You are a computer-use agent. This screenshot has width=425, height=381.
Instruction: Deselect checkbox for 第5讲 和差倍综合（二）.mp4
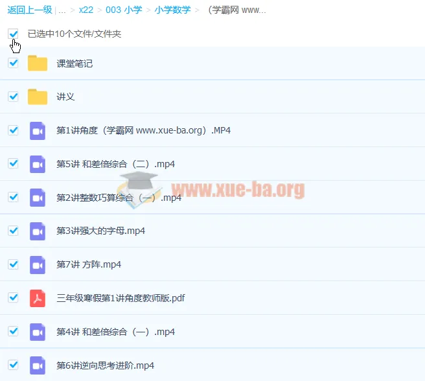pyautogui.click(x=13, y=163)
